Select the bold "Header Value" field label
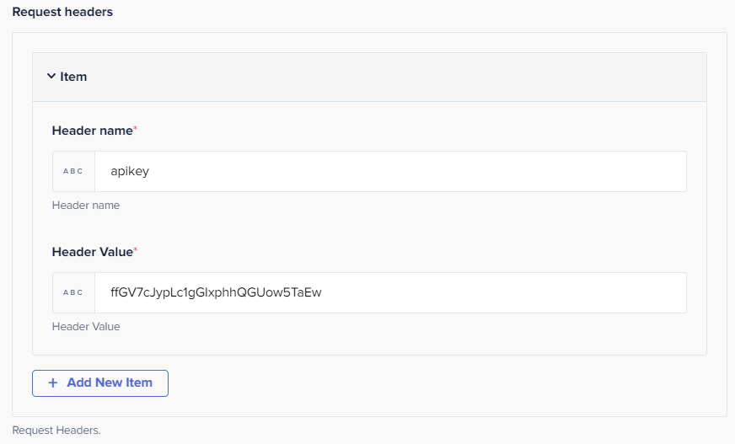The width and height of the screenshot is (735, 444). click(93, 252)
